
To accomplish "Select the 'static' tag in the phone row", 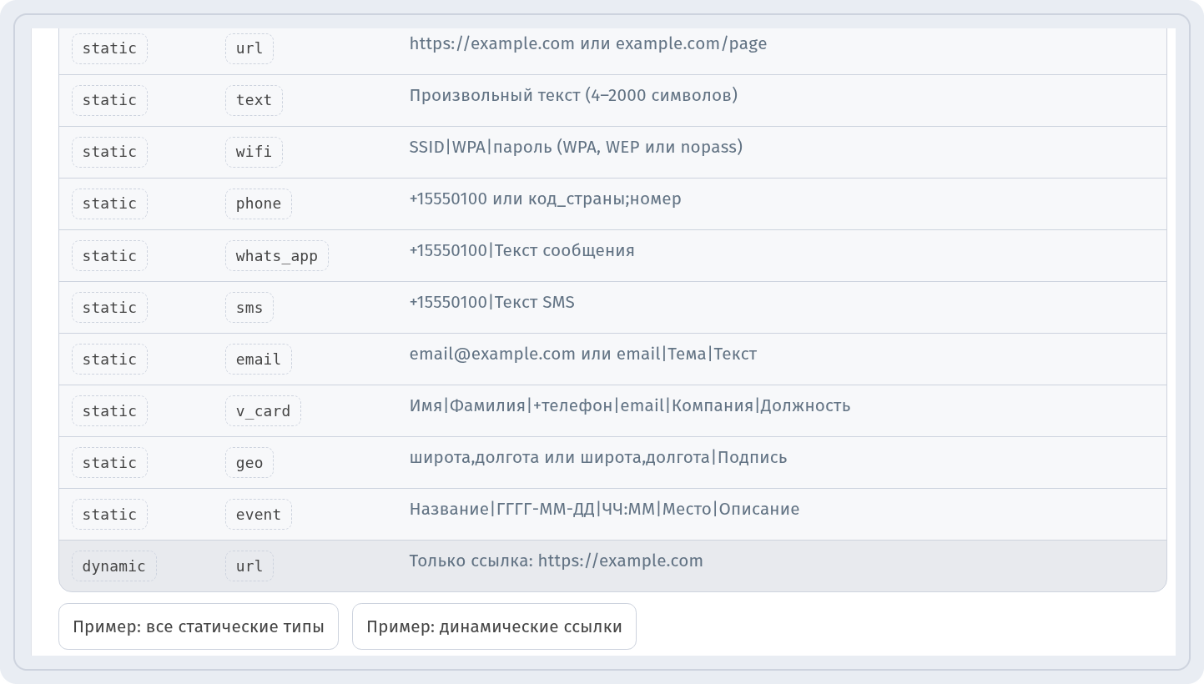I will pos(109,204).
